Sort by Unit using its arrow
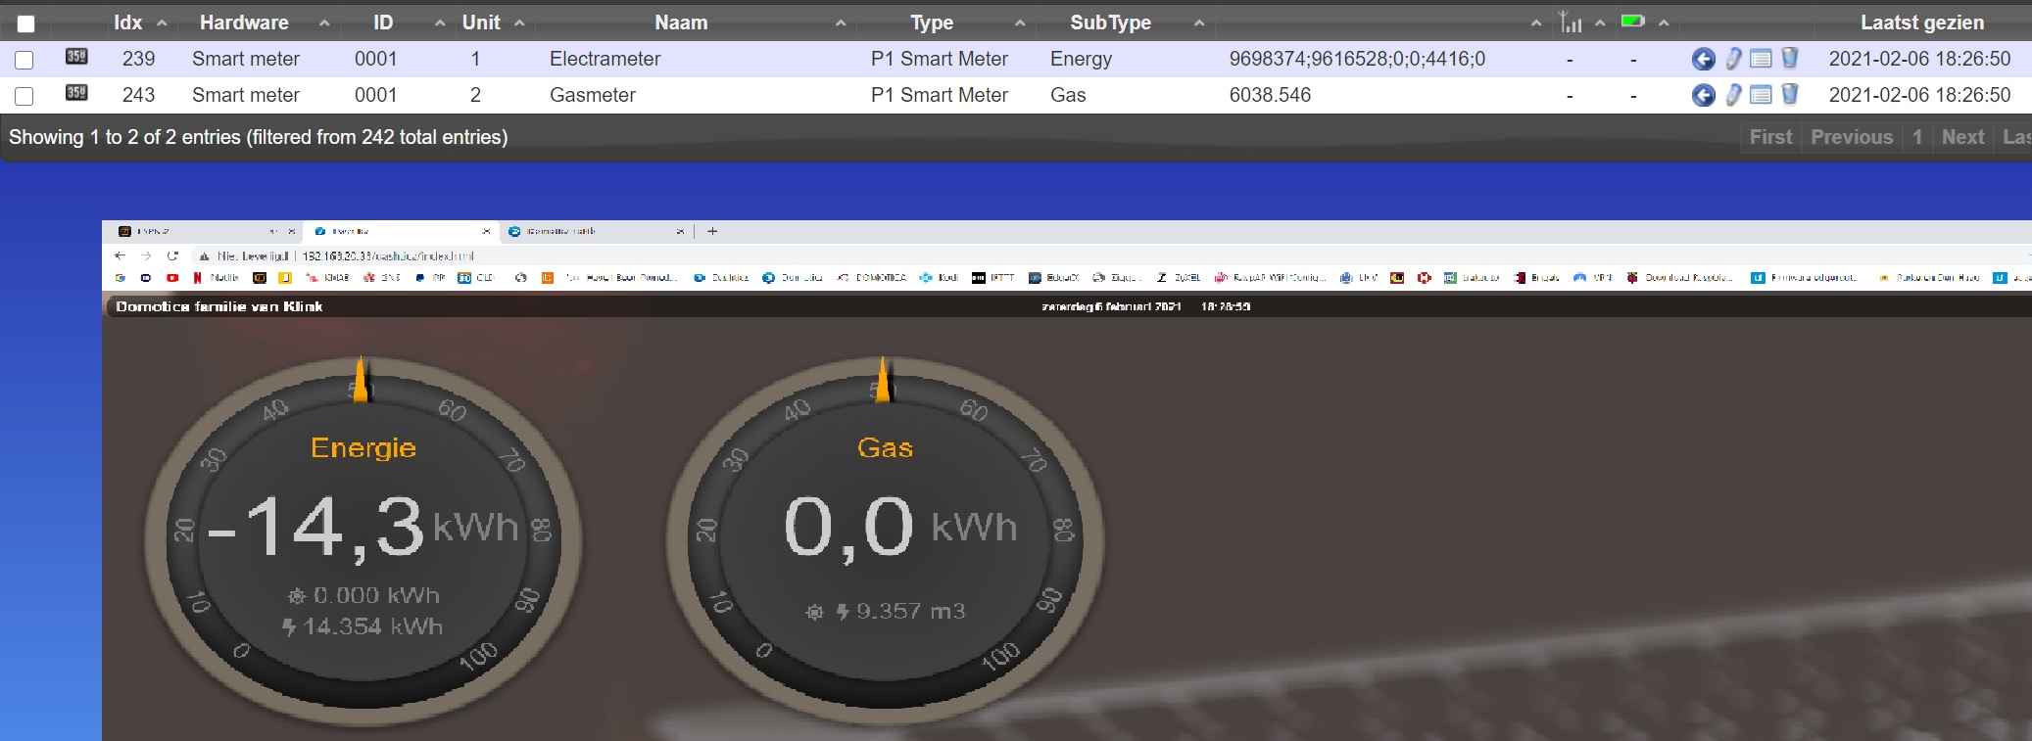2032x741 pixels. [x=519, y=23]
